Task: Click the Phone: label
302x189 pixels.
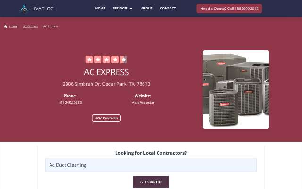Action: (x=70, y=96)
